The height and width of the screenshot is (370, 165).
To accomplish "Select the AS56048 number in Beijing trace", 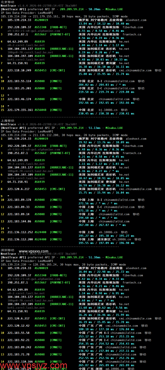I will click(40, 110).
